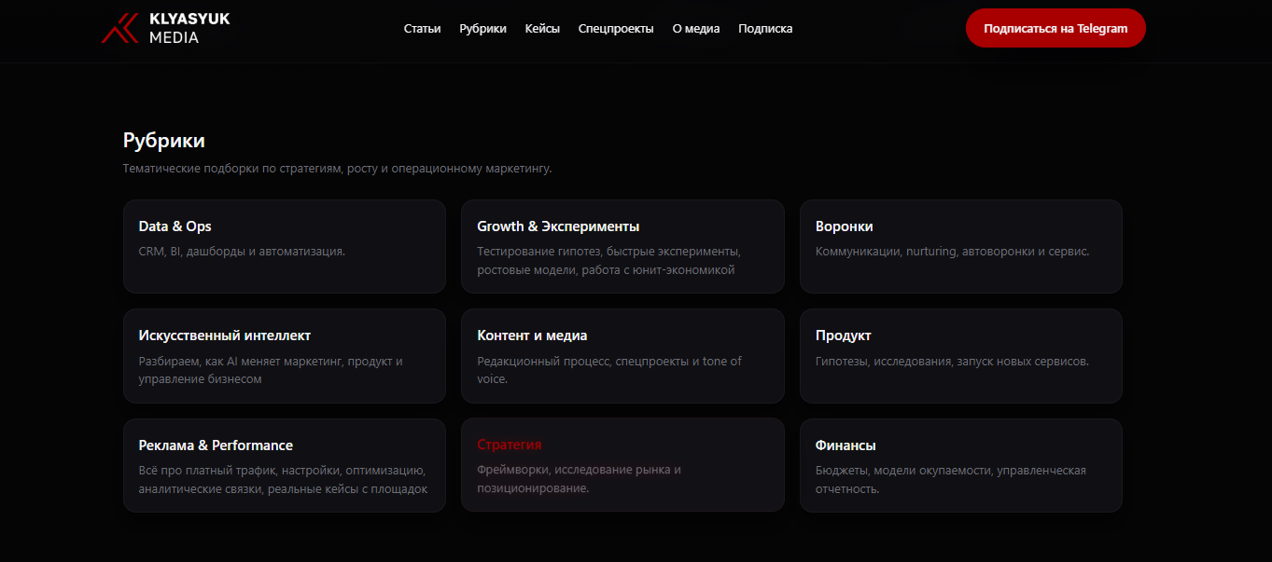Open the Продукт category
Viewport: 1272px width, 562px height.
(x=961, y=355)
